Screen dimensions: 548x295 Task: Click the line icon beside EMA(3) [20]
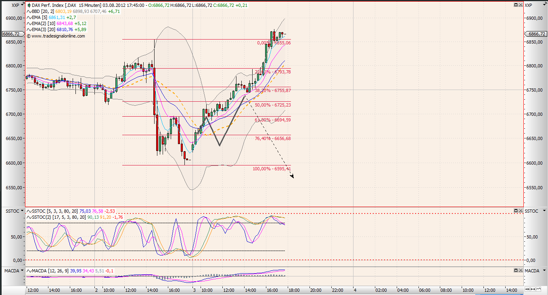[28, 29]
